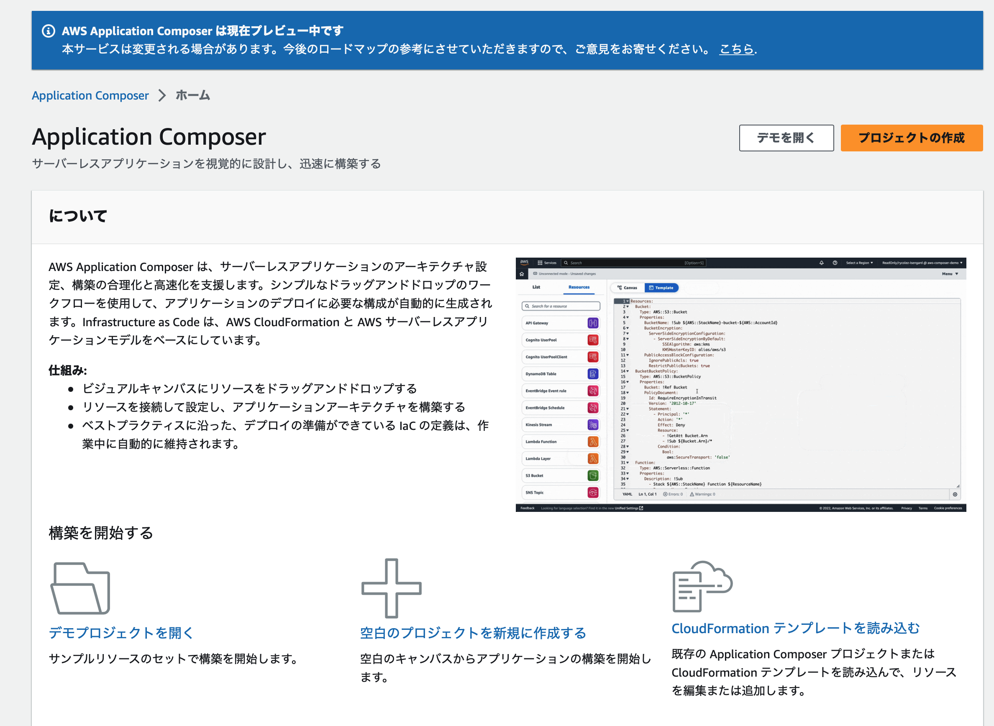Go to the Application Composer breadcrumb

pos(90,95)
